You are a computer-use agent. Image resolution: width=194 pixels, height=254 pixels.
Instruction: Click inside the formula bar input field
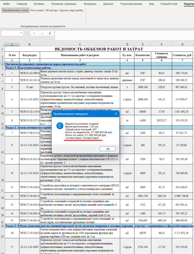[123, 33]
